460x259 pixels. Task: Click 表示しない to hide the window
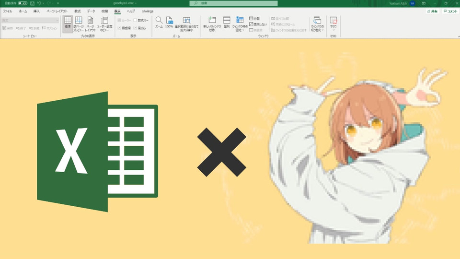click(x=258, y=24)
